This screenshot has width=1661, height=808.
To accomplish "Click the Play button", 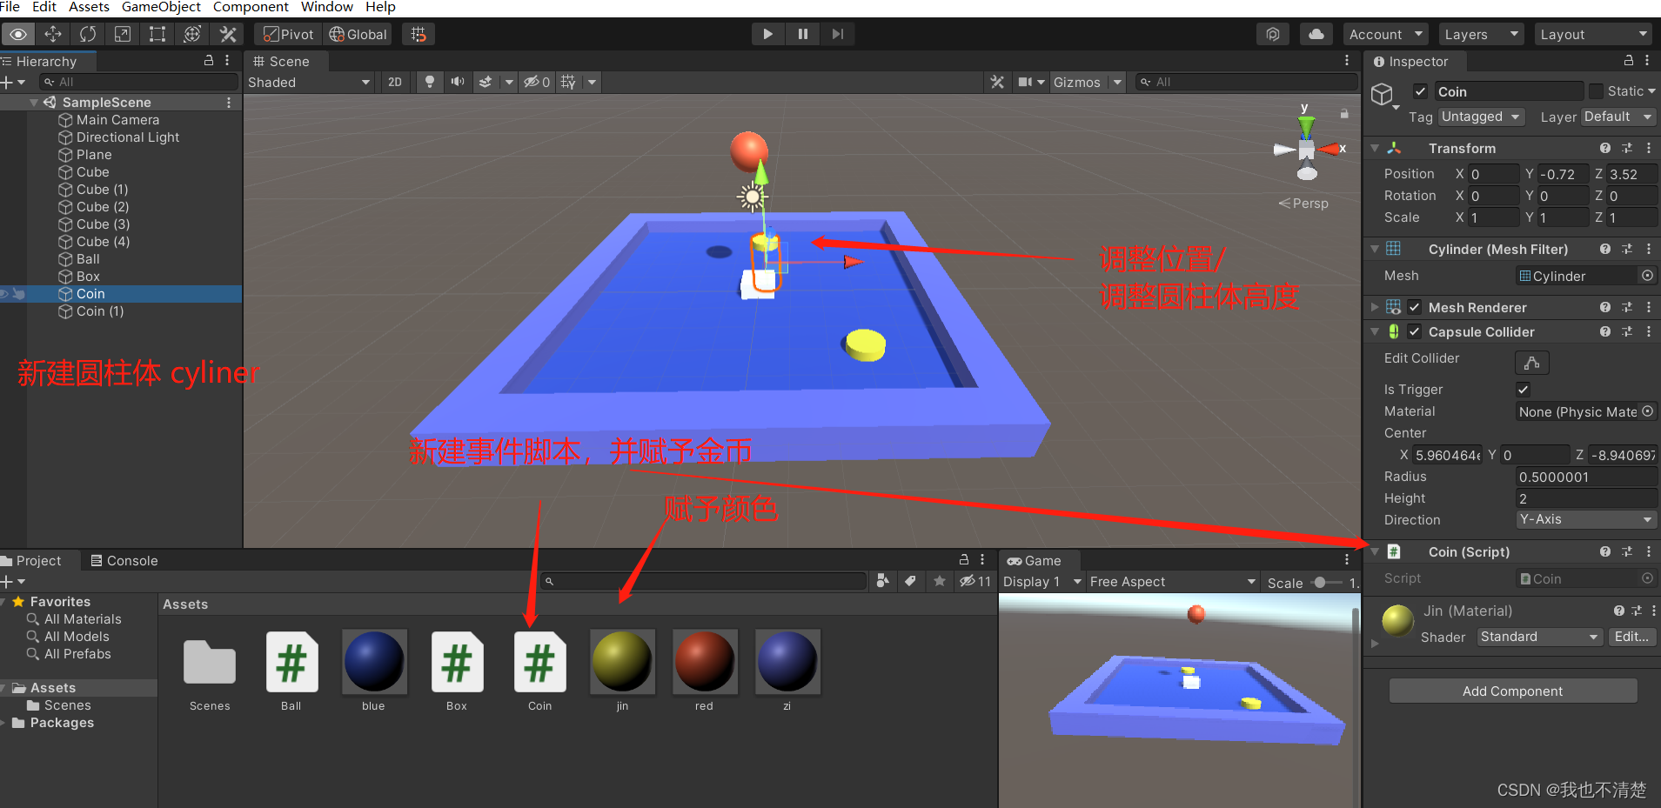I will click(767, 34).
